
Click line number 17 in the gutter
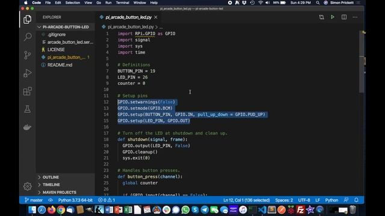106,133
